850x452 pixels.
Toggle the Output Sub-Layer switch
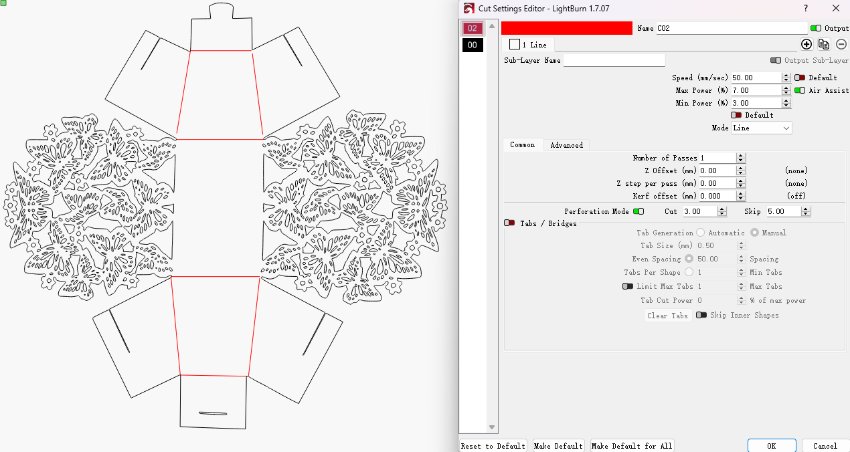click(x=776, y=60)
